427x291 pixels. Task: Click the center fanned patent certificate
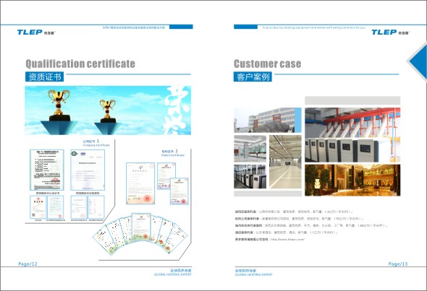tap(141, 227)
